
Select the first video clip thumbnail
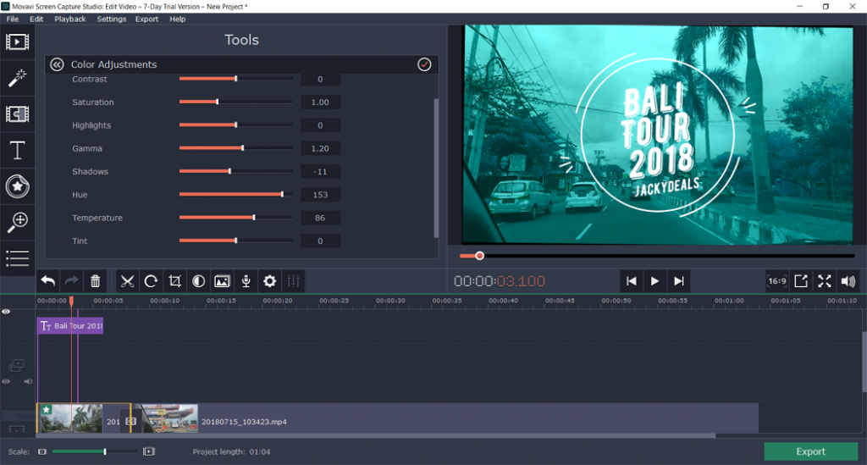pyautogui.click(x=71, y=418)
